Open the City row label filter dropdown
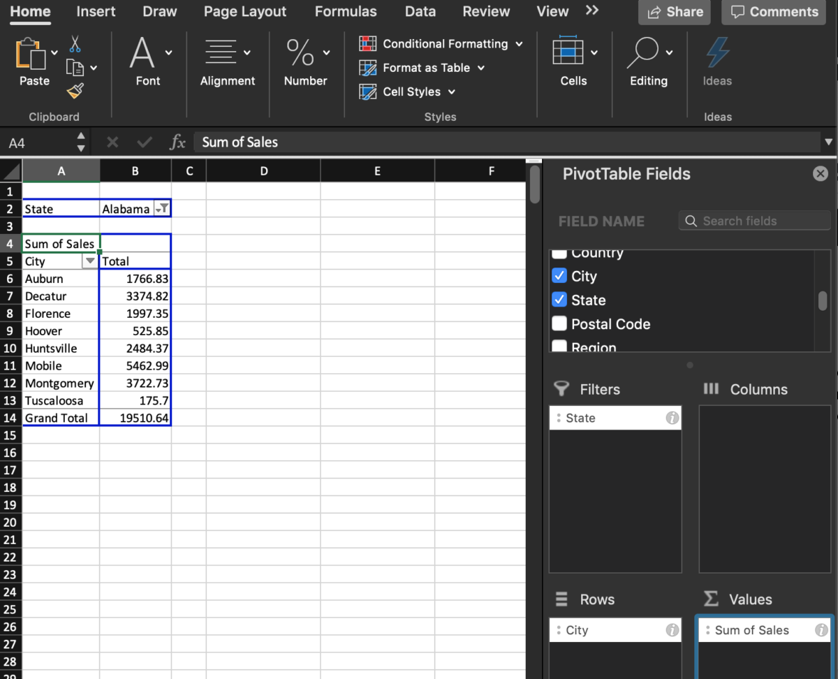Viewport: 838px width, 679px height. (x=90, y=261)
